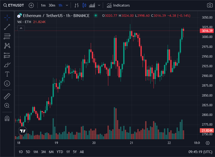Set date range to 6M

pos(51,152)
